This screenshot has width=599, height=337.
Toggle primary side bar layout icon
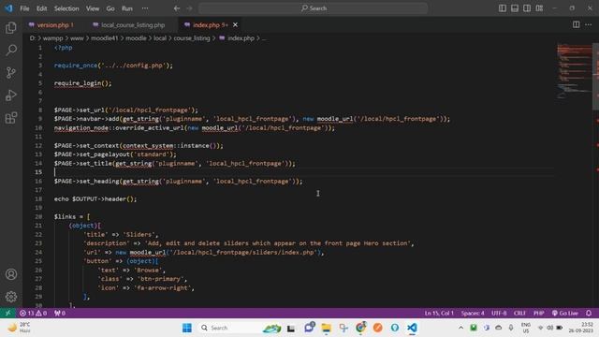(x=503, y=8)
